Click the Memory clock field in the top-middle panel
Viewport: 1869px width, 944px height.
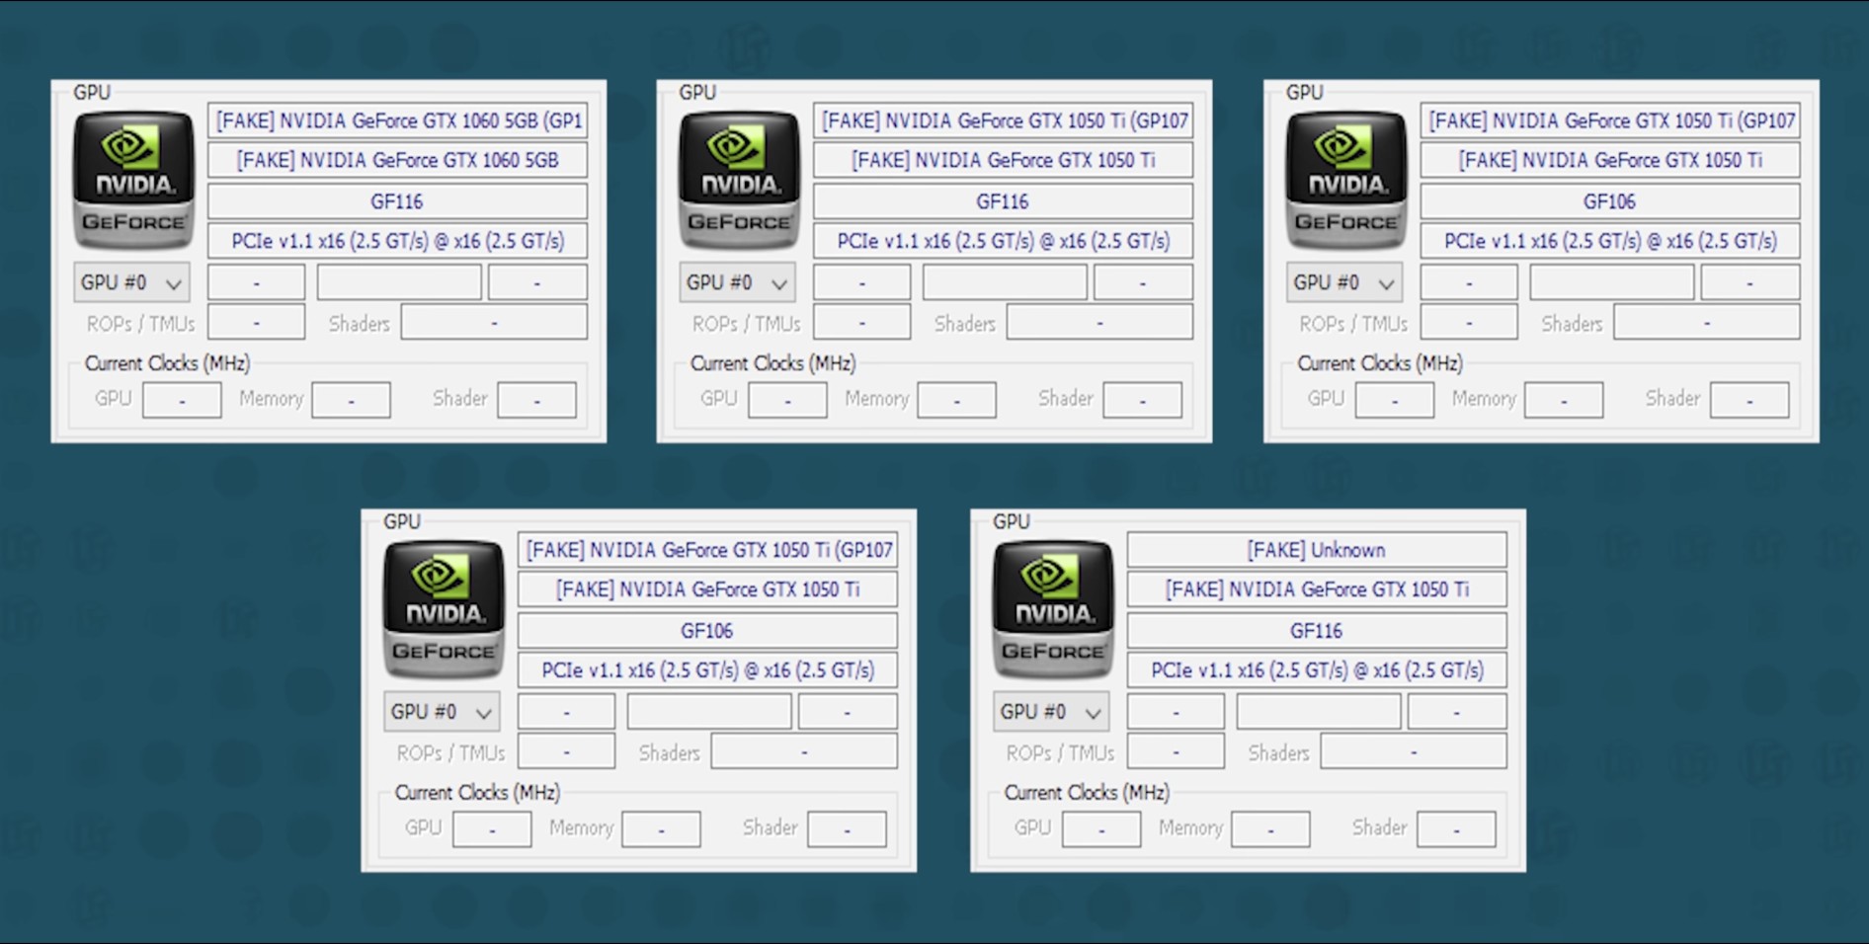pyautogui.click(x=956, y=400)
